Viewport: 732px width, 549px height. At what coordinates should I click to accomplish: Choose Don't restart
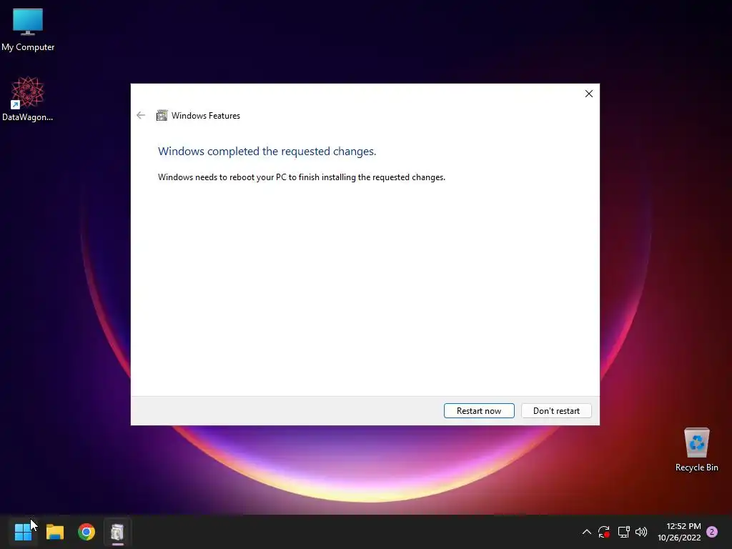pyautogui.click(x=556, y=411)
